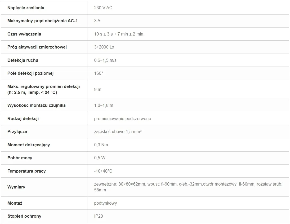Select the 0,3 Nm torque value
The width and height of the screenshot is (290, 224).
(101, 145)
